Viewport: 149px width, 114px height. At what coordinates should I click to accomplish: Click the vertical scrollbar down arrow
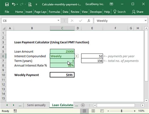pyautogui.click(x=146, y=100)
